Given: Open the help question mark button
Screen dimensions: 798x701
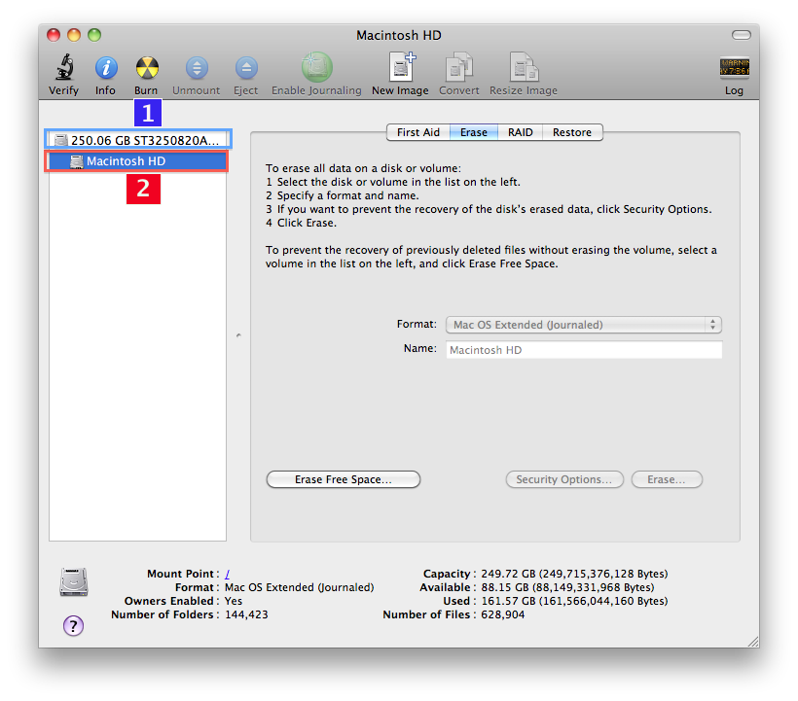Looking at the screenshot, I should click(x=73, y=626).
